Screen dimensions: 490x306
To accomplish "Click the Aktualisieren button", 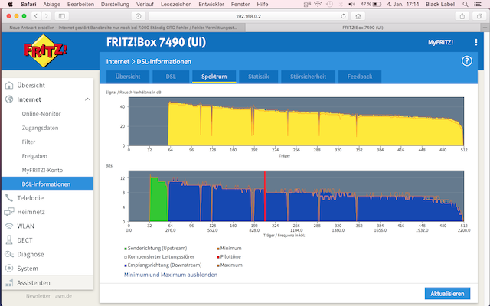I will pyautogui.click(x=446, y=294).
